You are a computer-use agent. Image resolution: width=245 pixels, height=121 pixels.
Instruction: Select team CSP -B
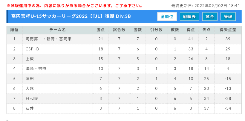pyautogui.click(x=32, y=49)
